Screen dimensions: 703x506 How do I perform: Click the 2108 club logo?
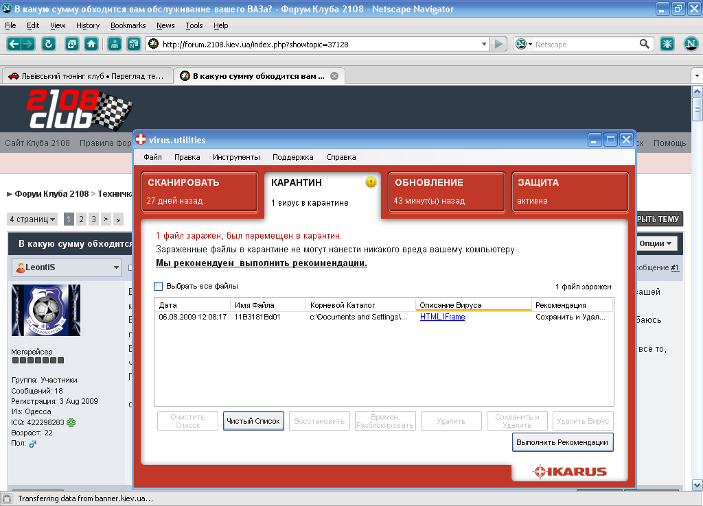point(79,110)
